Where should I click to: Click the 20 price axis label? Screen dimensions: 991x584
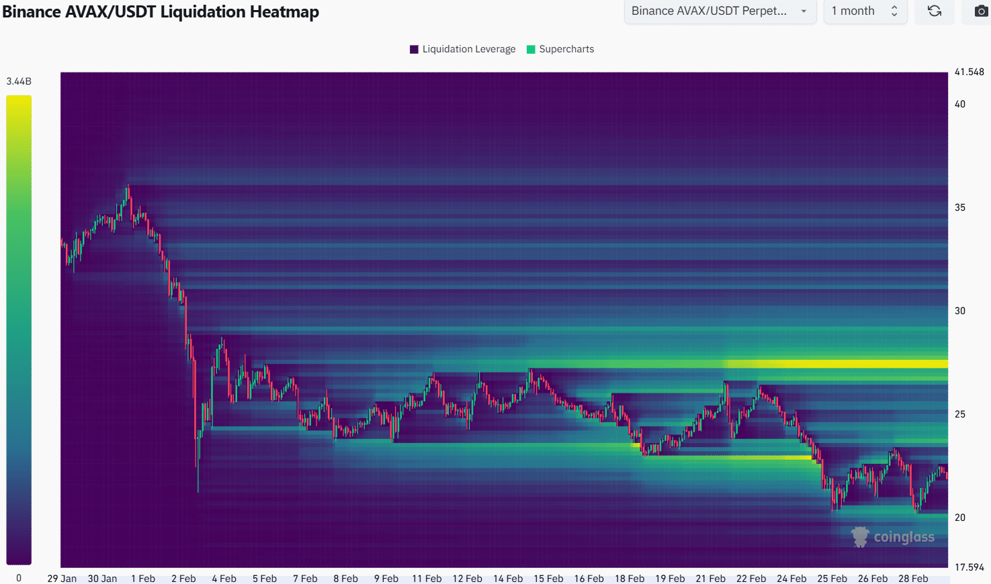pyautogui.click(x=960, y=518)
